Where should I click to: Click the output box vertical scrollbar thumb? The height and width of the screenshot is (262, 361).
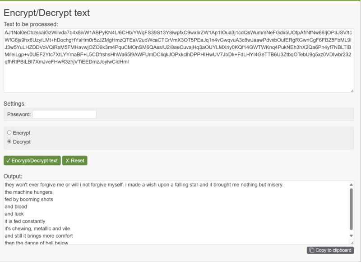351,209
